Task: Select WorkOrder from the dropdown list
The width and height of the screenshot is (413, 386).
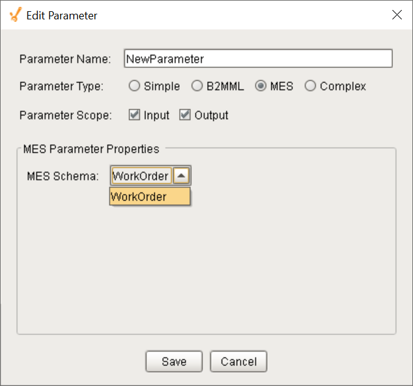Action: click(x=150, y=197)
